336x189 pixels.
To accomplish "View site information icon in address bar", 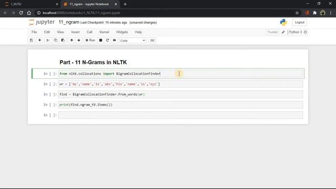I will [x=39, y=13].
